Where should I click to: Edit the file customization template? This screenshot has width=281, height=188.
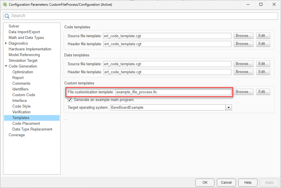[263, 92]
